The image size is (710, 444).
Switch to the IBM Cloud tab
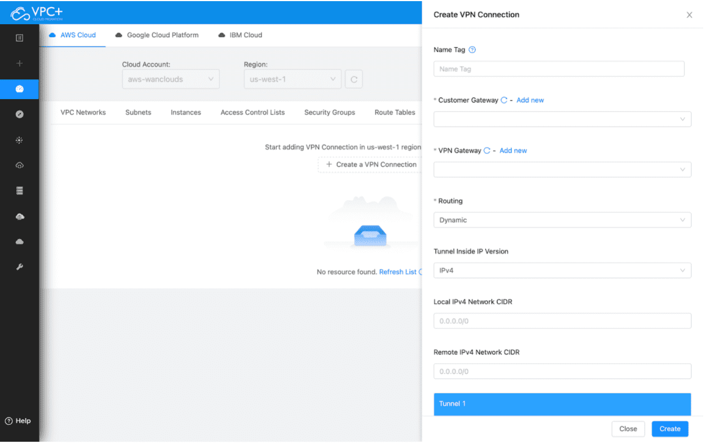241,35
